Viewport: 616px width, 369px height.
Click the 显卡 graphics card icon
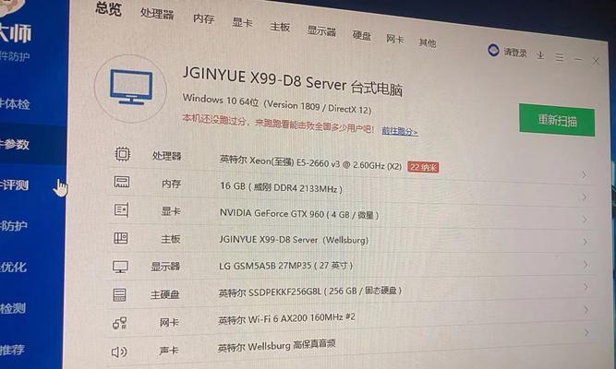(121, 210)
